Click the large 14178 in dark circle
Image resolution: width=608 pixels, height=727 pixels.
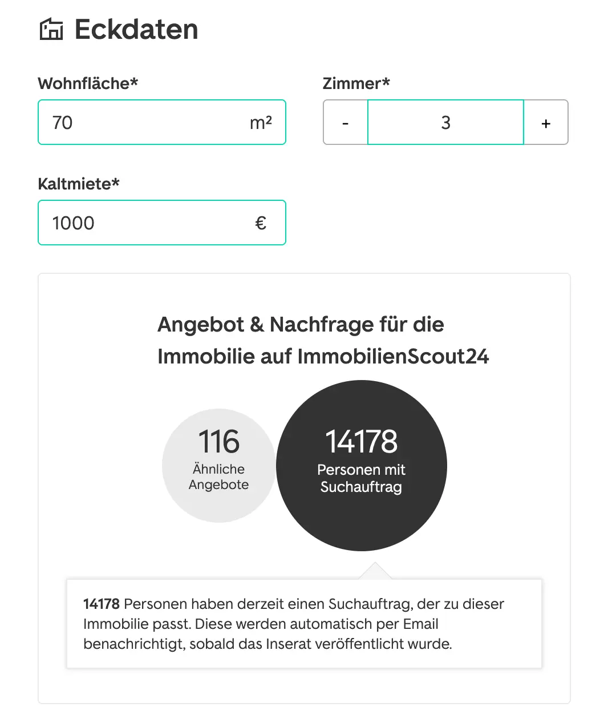362,442
